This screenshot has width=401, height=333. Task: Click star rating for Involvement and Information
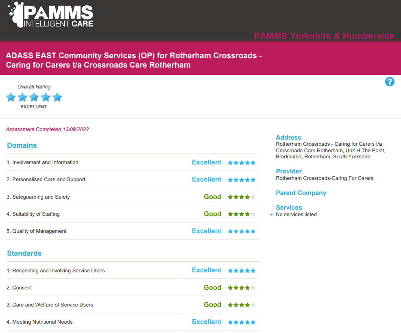(242, 163)
